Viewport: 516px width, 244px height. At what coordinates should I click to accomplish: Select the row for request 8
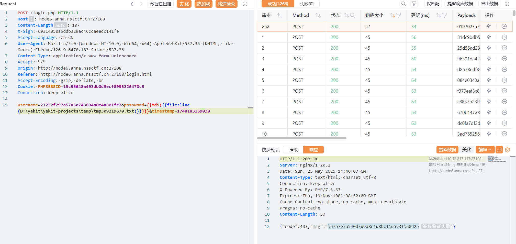click(385, 112)
